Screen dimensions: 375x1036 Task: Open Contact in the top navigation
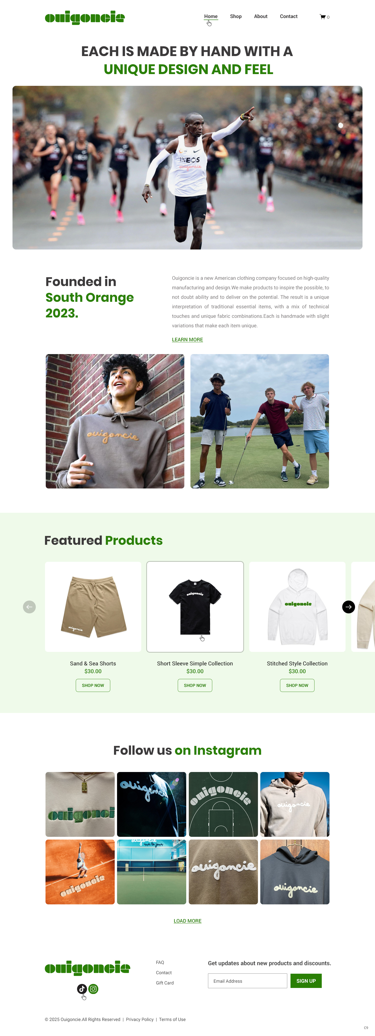tap(288, 17)
